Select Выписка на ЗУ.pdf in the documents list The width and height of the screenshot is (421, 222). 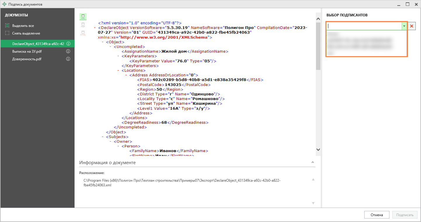point(27,51)
